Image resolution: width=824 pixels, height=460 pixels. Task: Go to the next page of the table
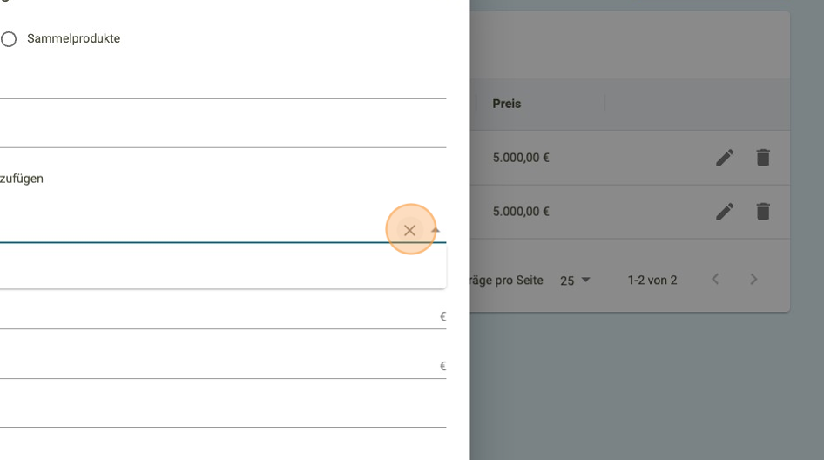click(753, 280)
